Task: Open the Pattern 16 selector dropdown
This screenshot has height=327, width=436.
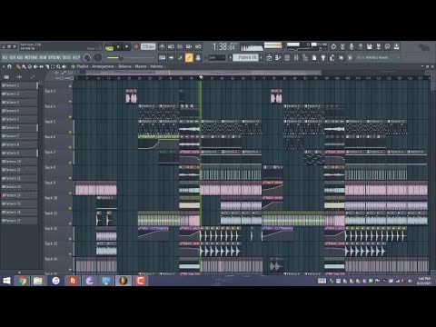Action: pos(245,57)
